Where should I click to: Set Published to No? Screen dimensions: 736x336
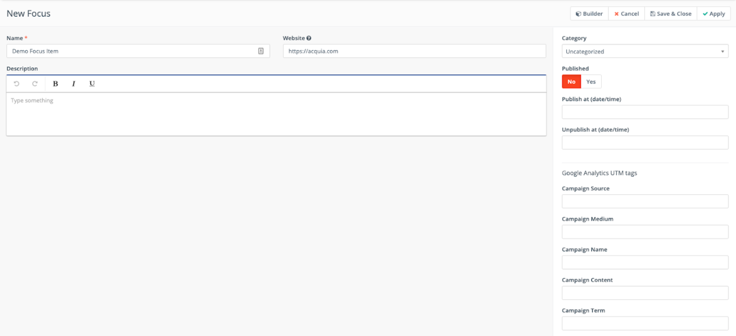pos(571,82)
